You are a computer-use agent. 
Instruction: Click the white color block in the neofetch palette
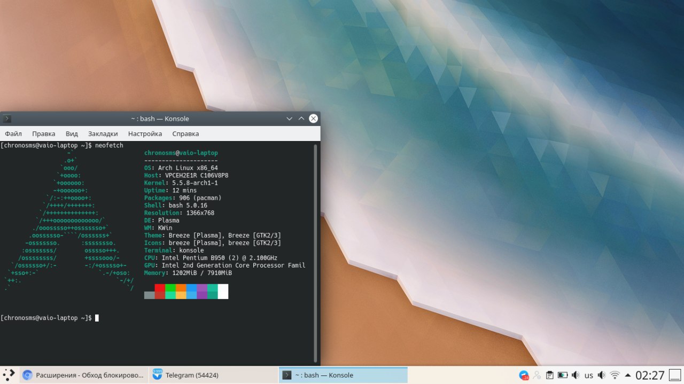tap(223, 291)
